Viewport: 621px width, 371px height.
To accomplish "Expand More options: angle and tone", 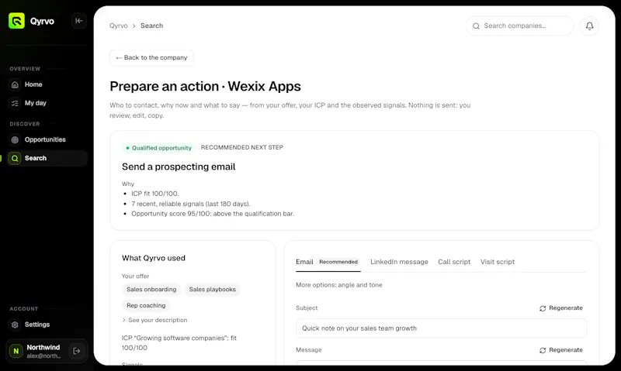I will click(339, 285).
